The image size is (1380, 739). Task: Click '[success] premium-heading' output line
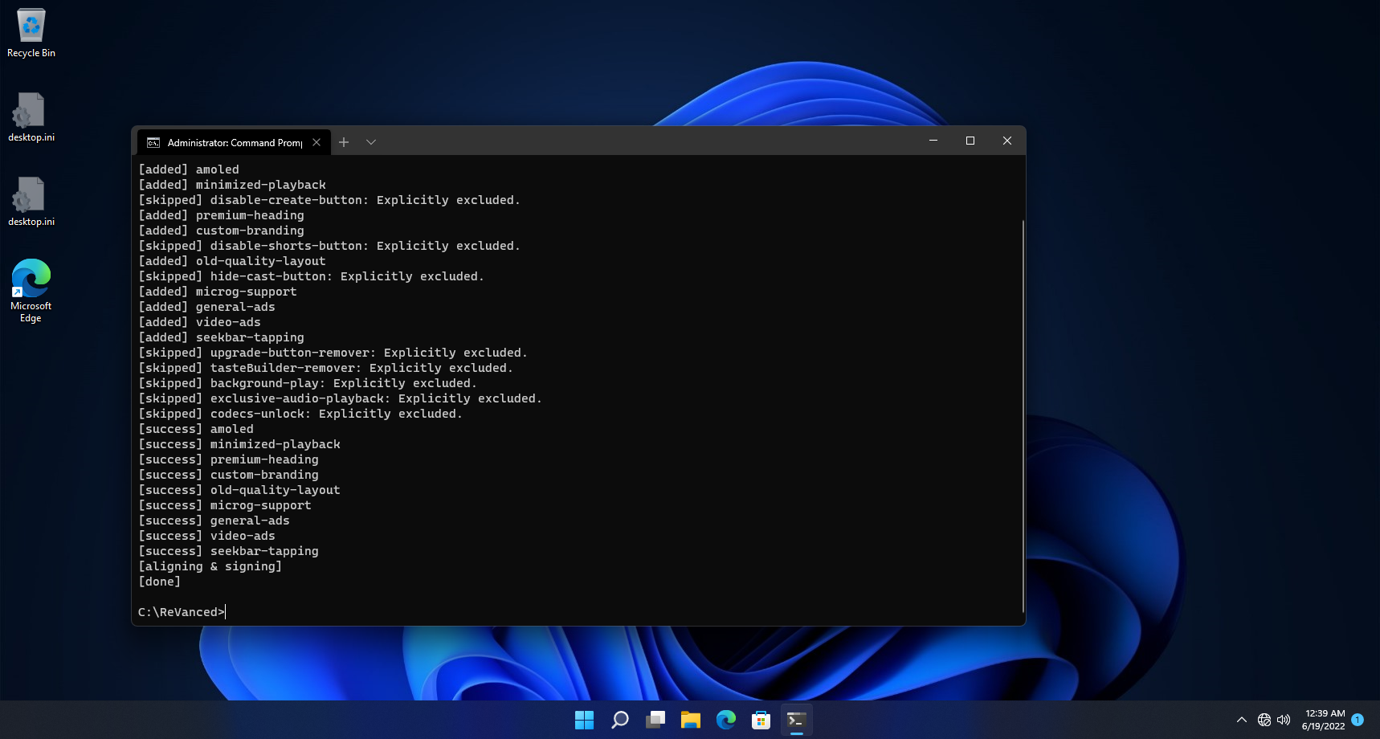click(229, 459)
